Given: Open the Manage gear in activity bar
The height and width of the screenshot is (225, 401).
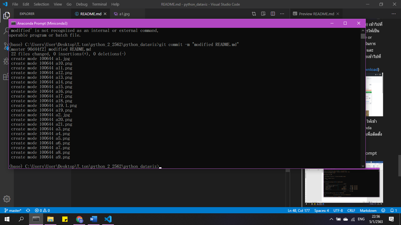Looking at the screenshot, I should tap(6, 199).
